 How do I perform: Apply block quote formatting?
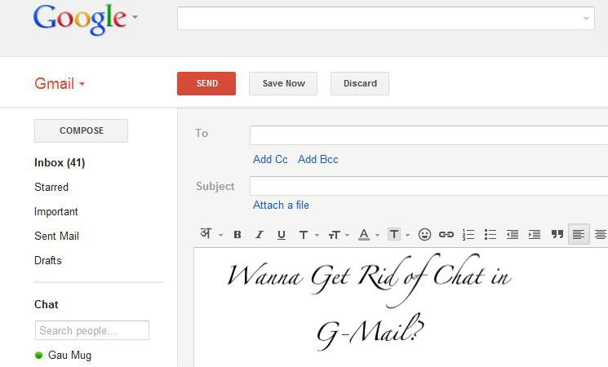click(x=557, y=234)
